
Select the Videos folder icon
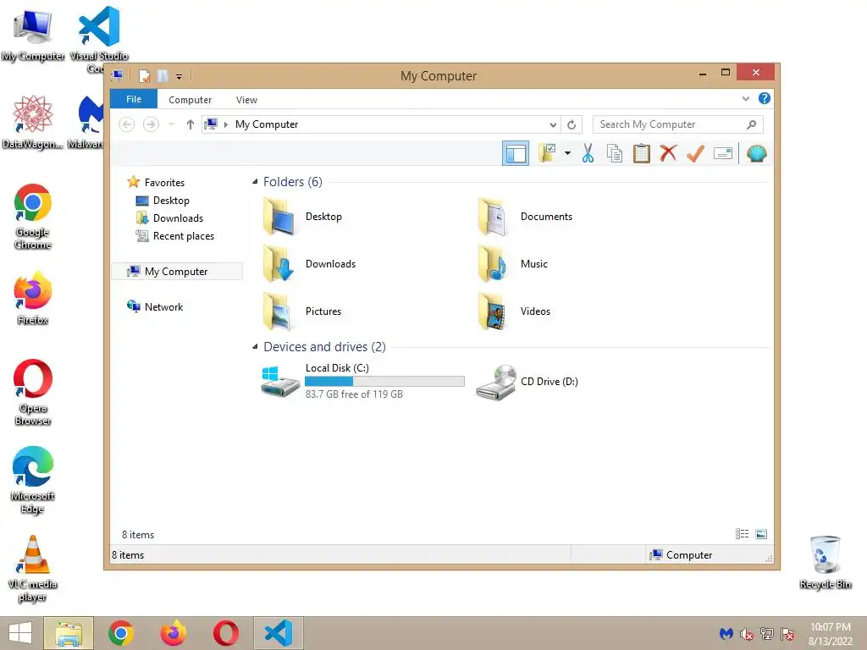(494, 311)
